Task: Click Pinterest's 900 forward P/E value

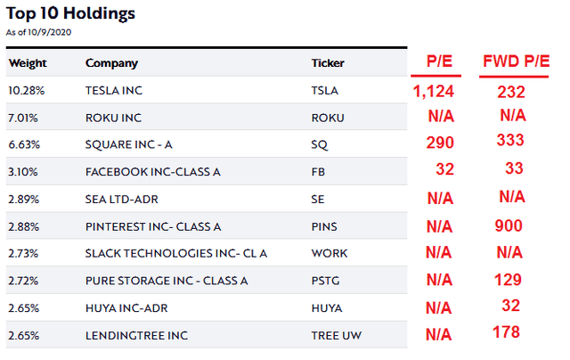Action: point(509,225)
